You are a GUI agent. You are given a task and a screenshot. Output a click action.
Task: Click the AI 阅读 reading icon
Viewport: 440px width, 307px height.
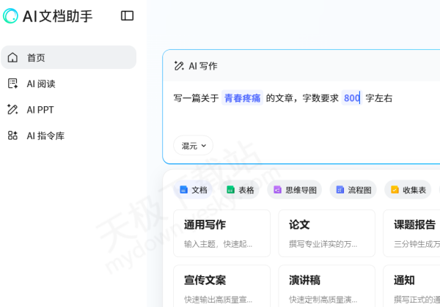[12, 84]
